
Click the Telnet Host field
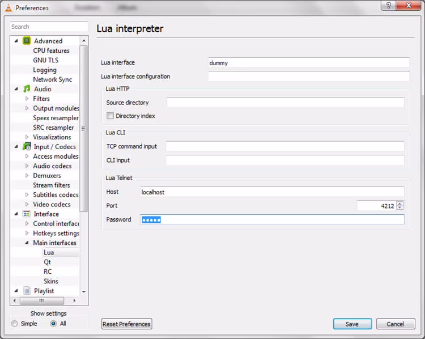272,192
